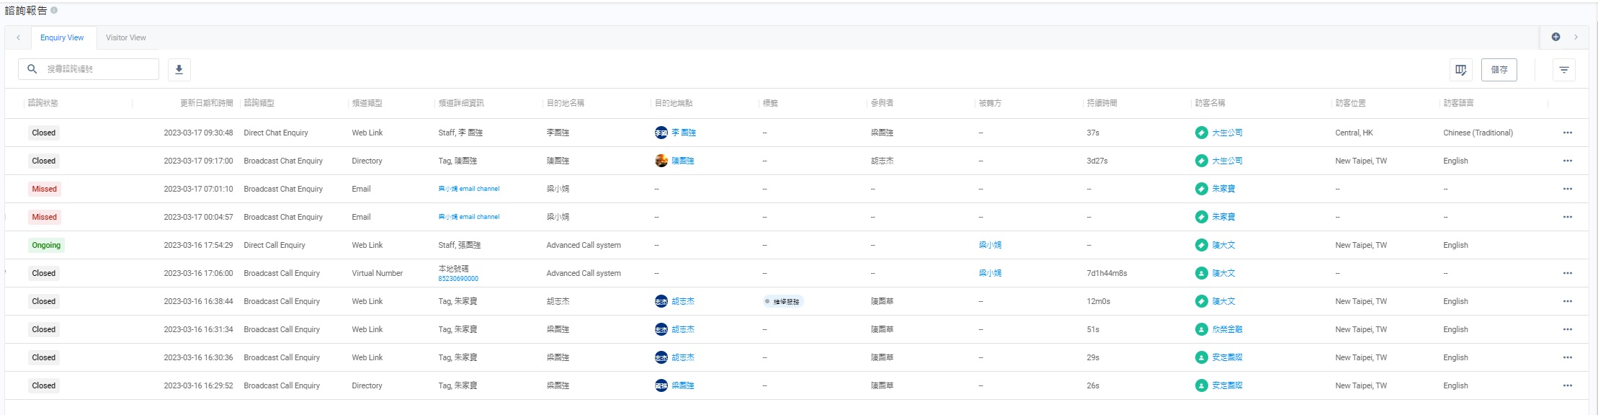The height and width of the screenshot is (415, 1598).
Task: Open row menu for the 16:31:34 enquiry
Action: click(1567, 329)
